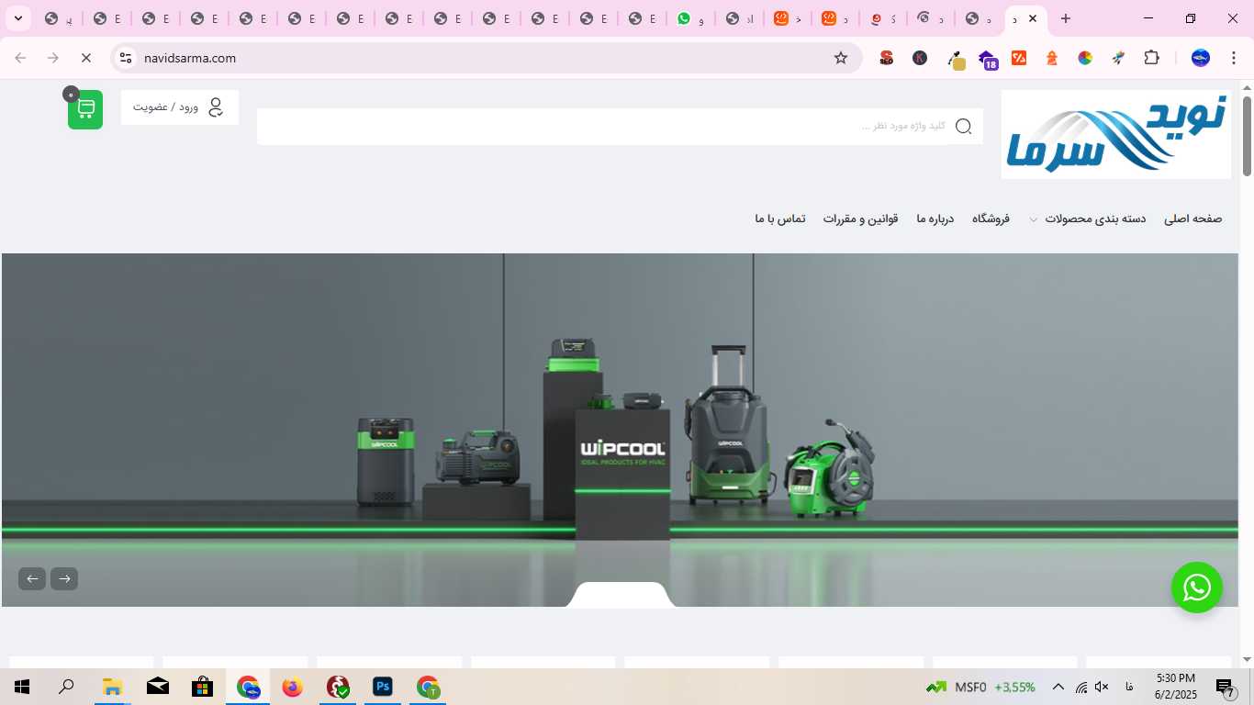Open Firefox from the taskbar
This screenshot has width=1254, height=705.
(293, 687)
